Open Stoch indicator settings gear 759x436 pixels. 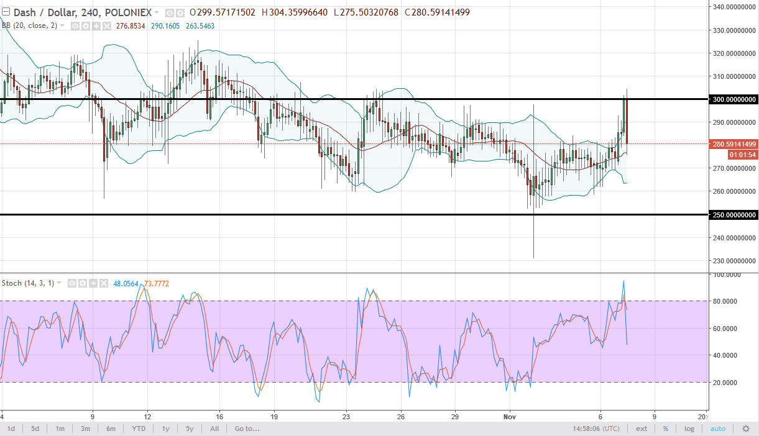click(82, 283)
